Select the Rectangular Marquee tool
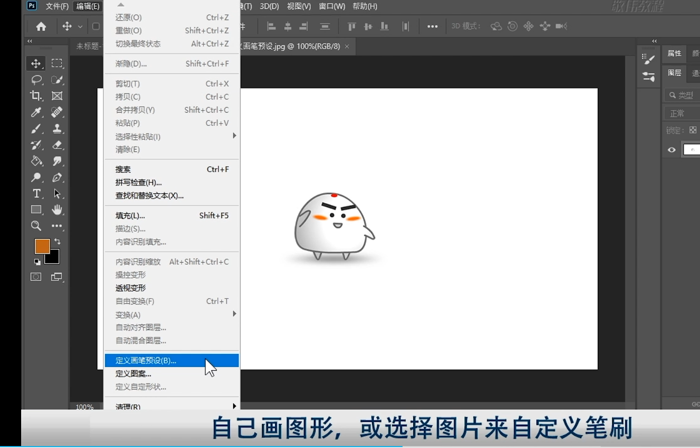Viewport: 700px width, 448px height. coord(57,63)
